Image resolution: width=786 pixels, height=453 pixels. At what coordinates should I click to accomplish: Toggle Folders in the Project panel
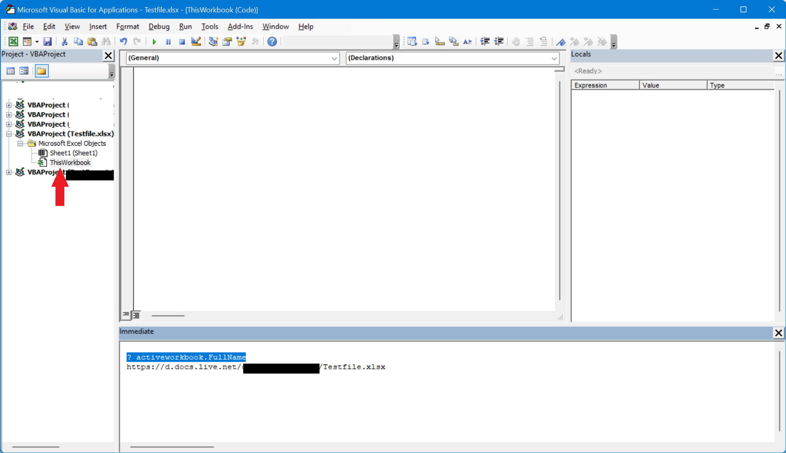pyautogui.click(x=42, y=71)
